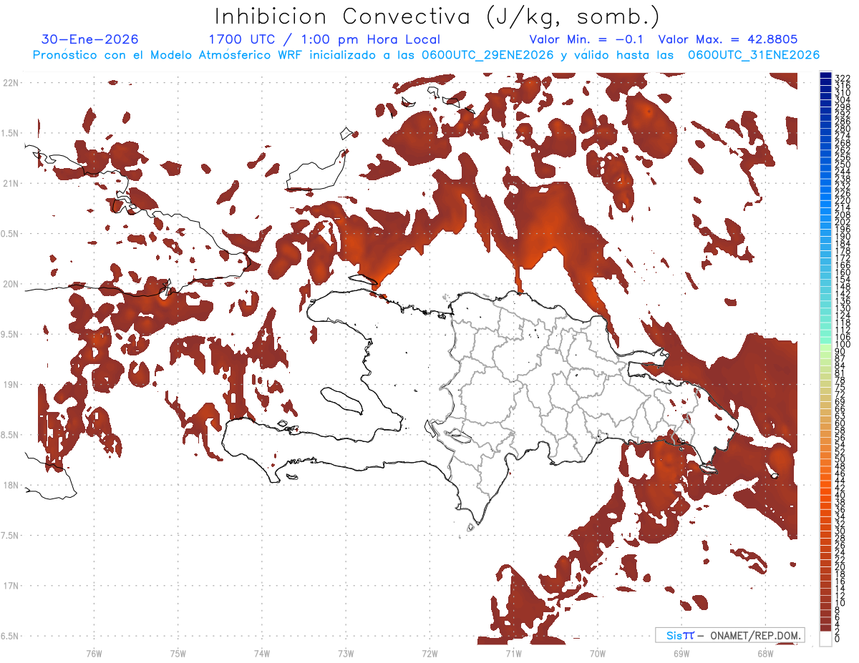Click the "17N" latitude label
Viewport: 859px width, 663px height.
[11, 586]
